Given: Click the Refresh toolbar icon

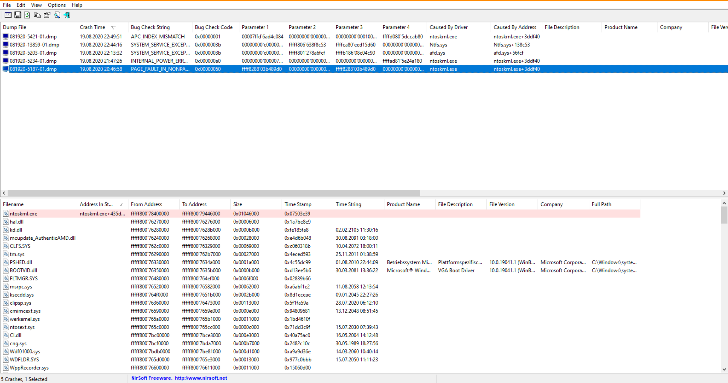Looking at the screenshot, I should pos(27,15).
